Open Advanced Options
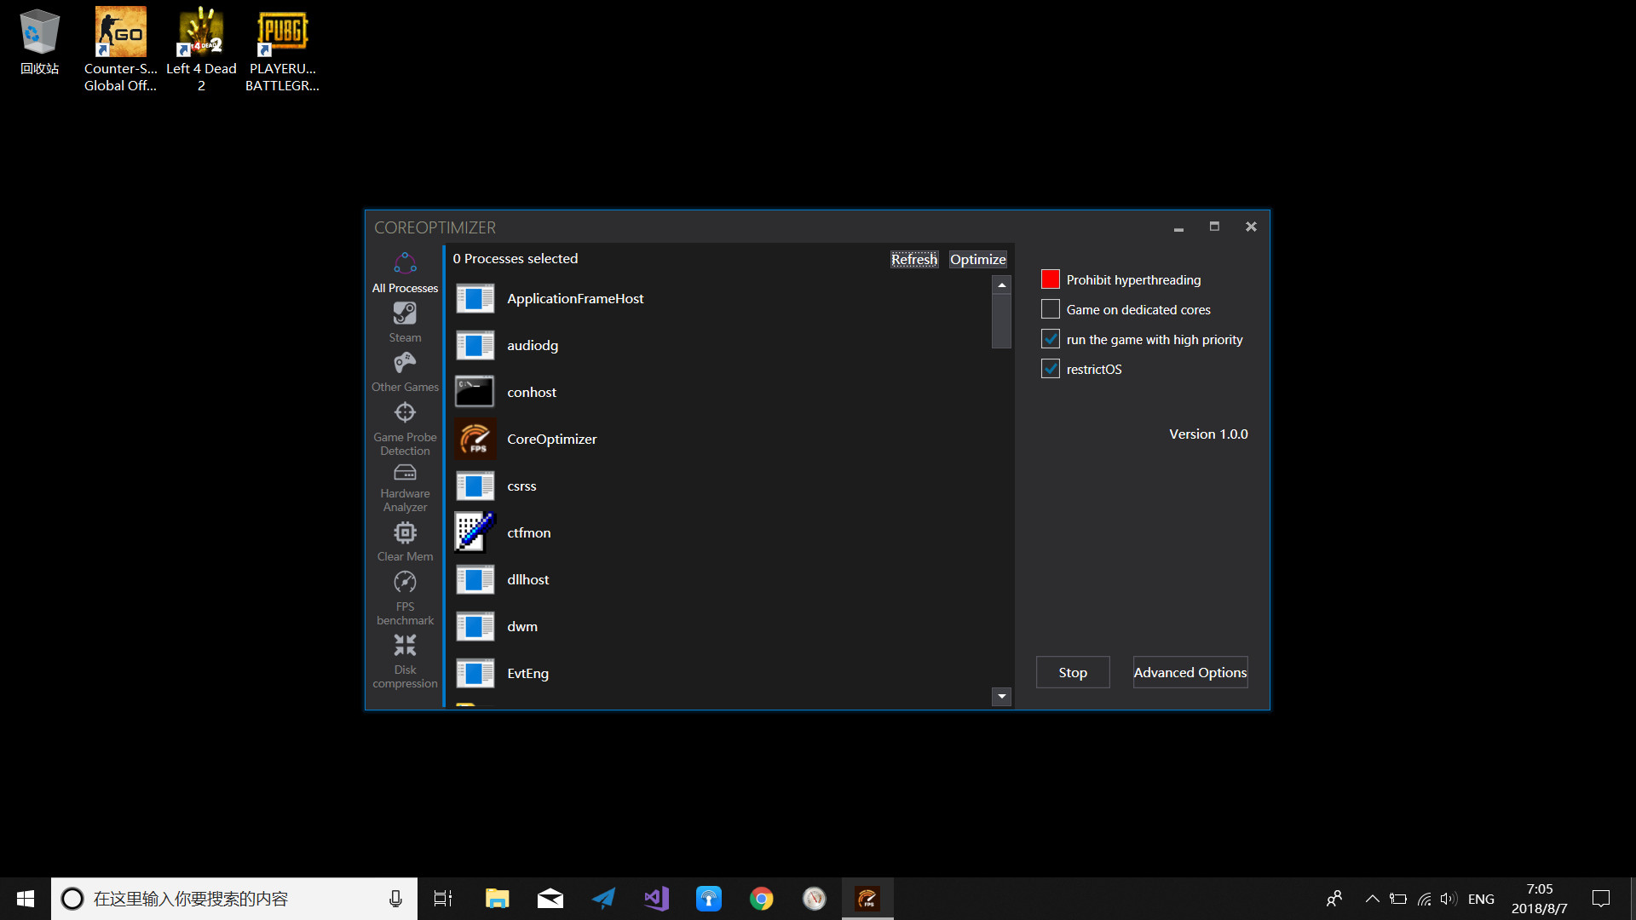1636x920 pixels. (x=1190, y=672)
